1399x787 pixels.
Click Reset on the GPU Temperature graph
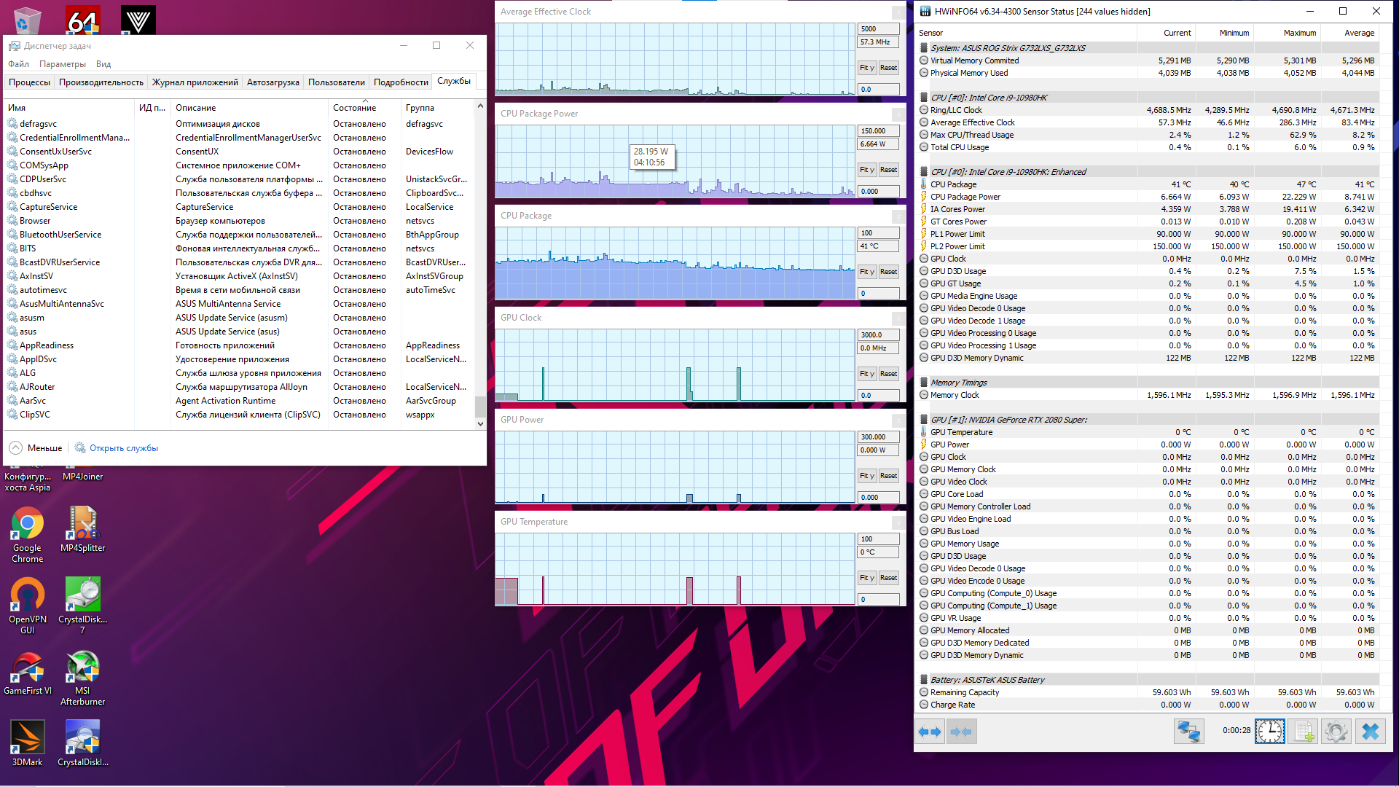click(x=888, y=578)
